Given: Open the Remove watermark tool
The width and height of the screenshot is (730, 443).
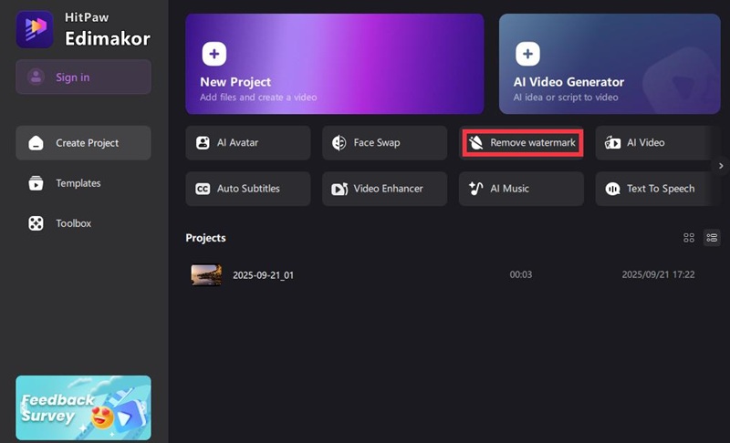Looking at the screenshot, I should point(522,143).
